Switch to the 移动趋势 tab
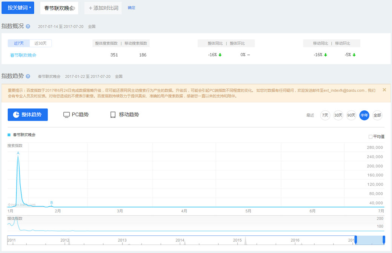Screen dimensions: 392x253 tap(124, 114)
